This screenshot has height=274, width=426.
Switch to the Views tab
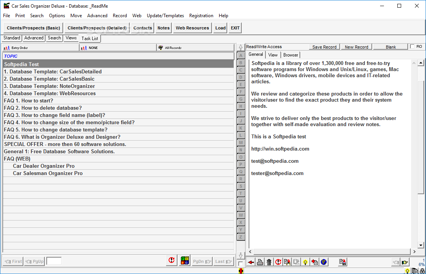pyautogui.click(x=71, y=38)
